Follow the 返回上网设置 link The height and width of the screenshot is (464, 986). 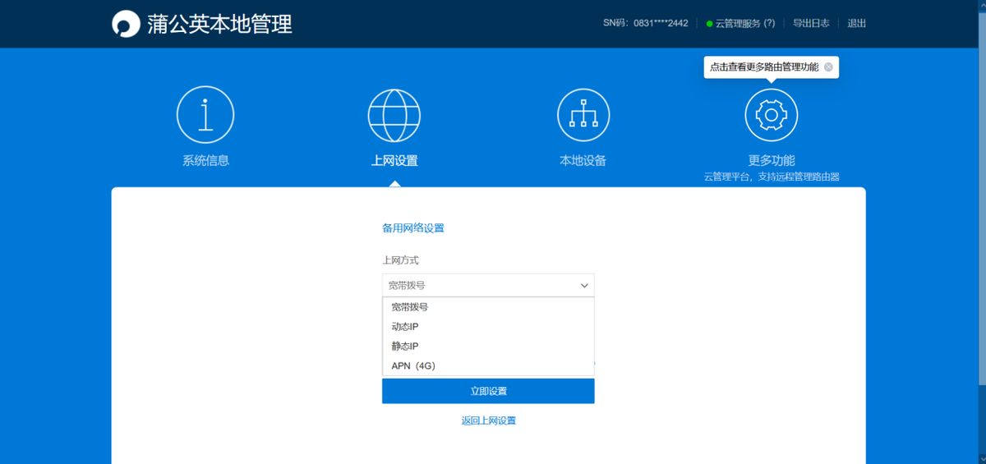coord(488,420)
